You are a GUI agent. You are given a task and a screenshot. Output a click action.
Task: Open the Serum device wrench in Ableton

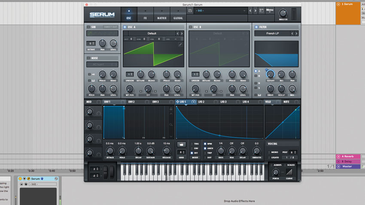(29, 179)
